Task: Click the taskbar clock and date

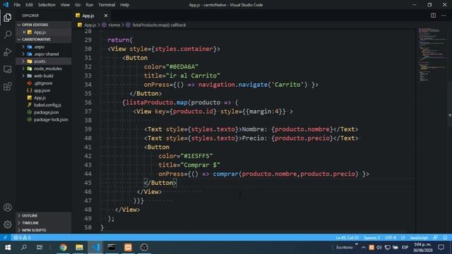Action: [422, 248]
